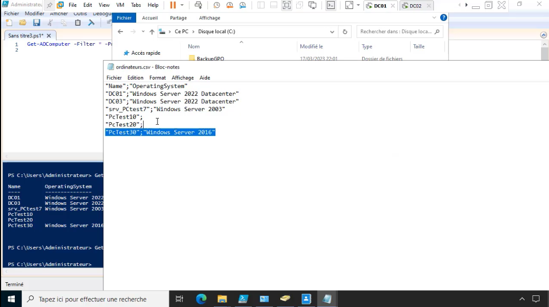Open the Explorer address bar dropdown
Image resolution: width=549 pixels, height=307 pixels.
click(x=332, y=32)
